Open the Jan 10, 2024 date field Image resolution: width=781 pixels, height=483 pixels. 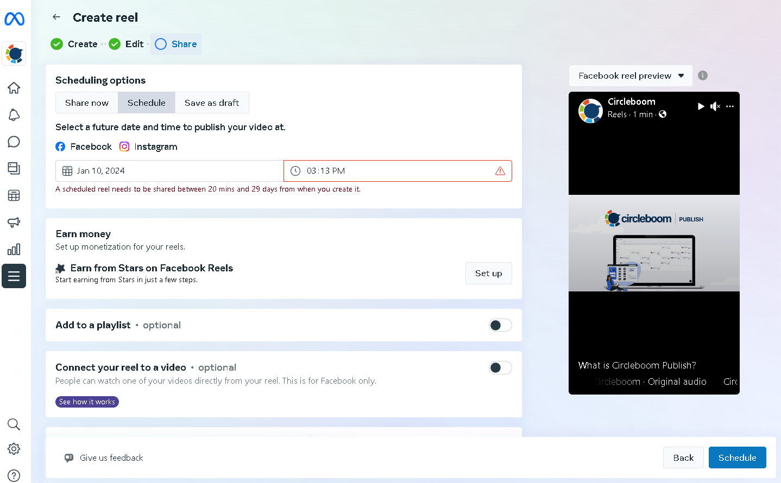[169, 170]
